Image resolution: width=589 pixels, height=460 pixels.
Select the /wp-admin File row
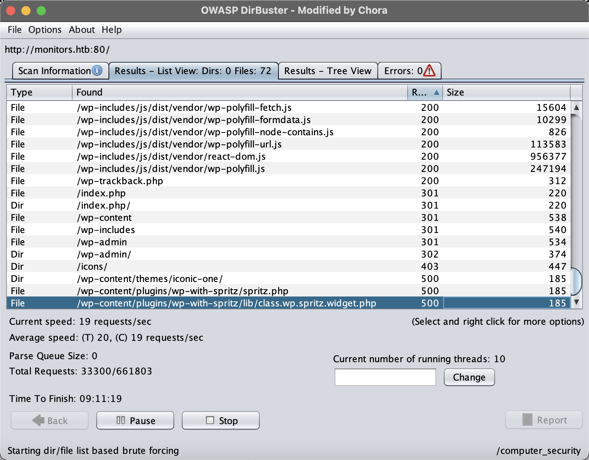click(x=288, y=242)
